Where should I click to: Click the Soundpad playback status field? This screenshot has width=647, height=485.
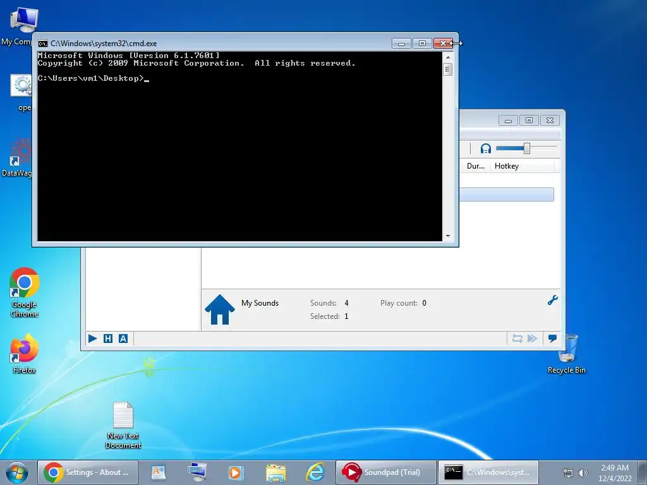pyautogui.click(x=320, y=338)
